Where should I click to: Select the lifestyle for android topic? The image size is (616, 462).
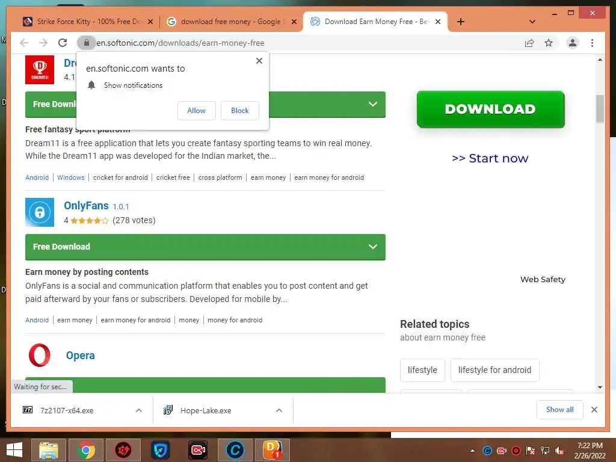[x=494, y=370]
